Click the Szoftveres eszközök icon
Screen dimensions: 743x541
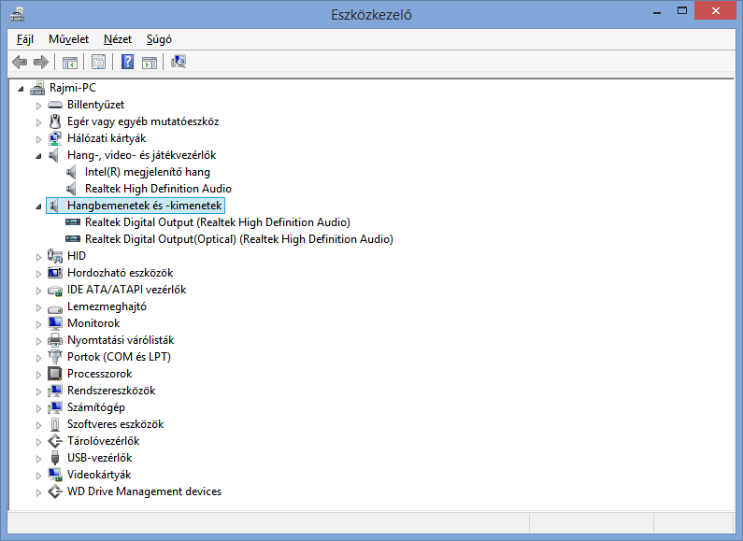click(x=55, y=424)
